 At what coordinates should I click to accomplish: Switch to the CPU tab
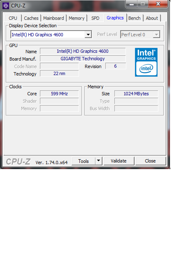[x=13, y=18]
